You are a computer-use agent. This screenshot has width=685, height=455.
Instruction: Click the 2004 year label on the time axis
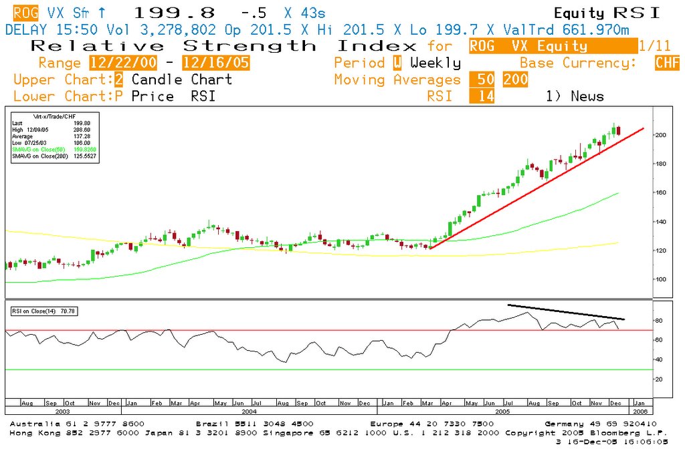(249, 411)
